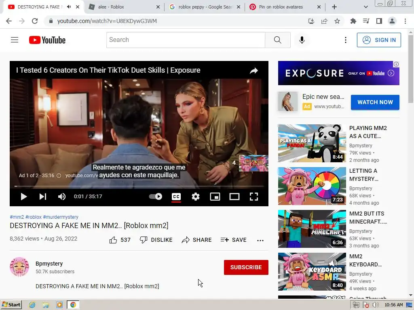The width and height of the screenshot is (414, 310).
Task: Go to the YouTube home logo
Action: click(47, 40)
